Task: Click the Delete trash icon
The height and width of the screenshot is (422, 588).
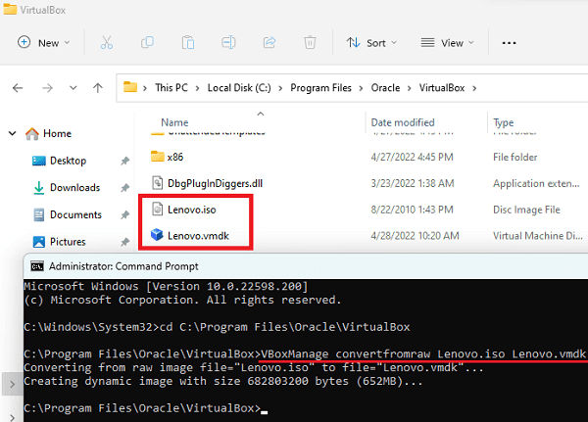Action: pos(310,43)
